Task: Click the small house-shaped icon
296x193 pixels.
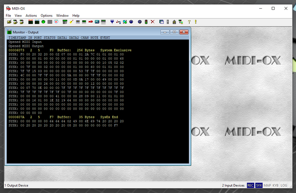Action: pyautogui.click(x=174, y=22)
